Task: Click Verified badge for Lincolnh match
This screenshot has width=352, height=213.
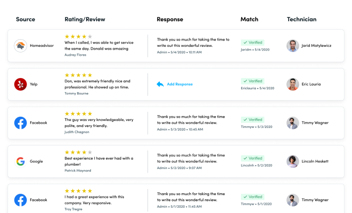Action: (253, 158)
